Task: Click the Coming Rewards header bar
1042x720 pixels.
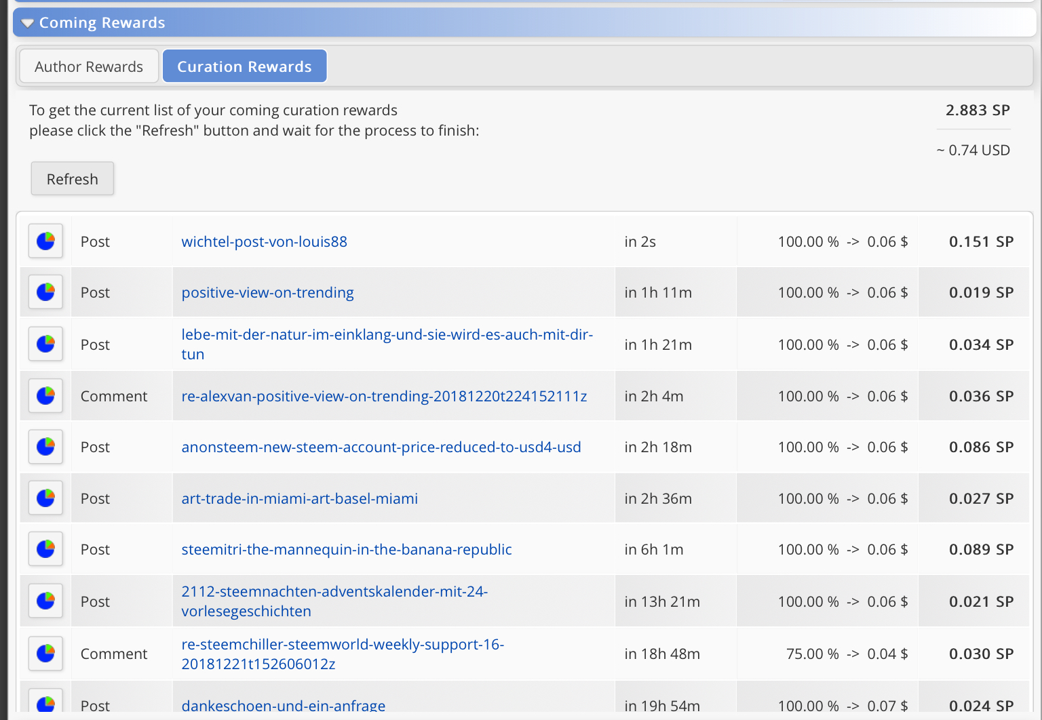Action: (524, 22)
